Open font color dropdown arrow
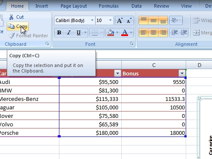The height and width of the screenshot is (159, 212). (131, 33)
